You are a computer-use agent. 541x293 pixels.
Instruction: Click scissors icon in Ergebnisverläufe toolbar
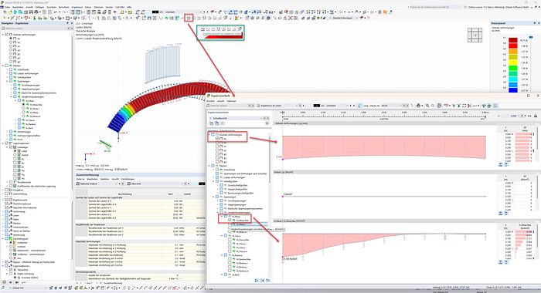[470, 106]
